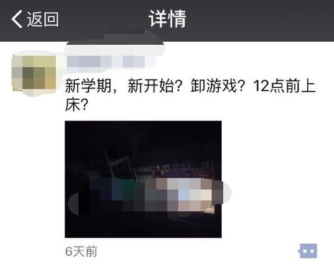This screenshot has width=334, height=278.
Task: Tap the chair visible in the dark photo
Action: [121, 168]
